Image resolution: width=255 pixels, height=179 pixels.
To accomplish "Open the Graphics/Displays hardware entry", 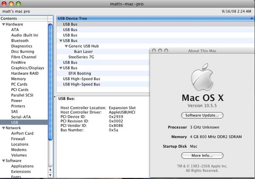I will tap(27, 68).
